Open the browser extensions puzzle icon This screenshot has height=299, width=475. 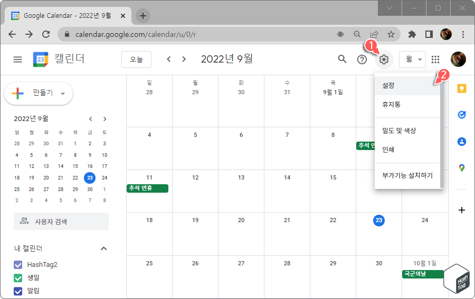[x=412, y=34]
